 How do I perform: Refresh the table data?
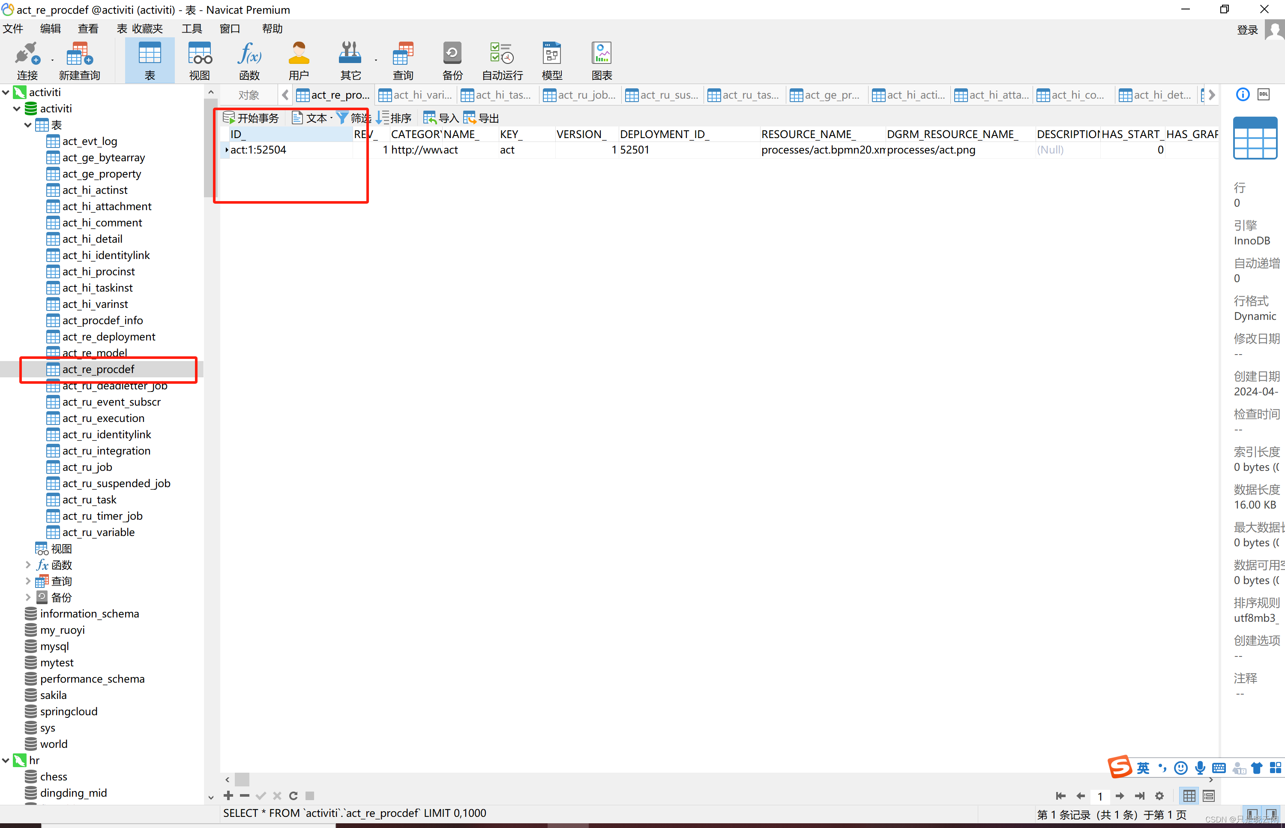294,795
